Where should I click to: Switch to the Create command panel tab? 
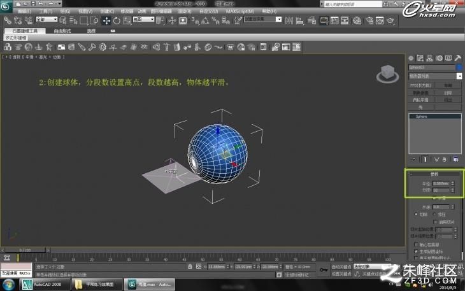click(411, 58)
